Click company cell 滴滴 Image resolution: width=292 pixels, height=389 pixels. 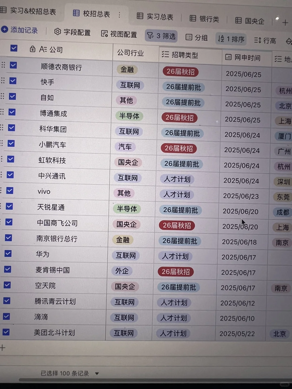pyautogui.click(x=41, y=317)
